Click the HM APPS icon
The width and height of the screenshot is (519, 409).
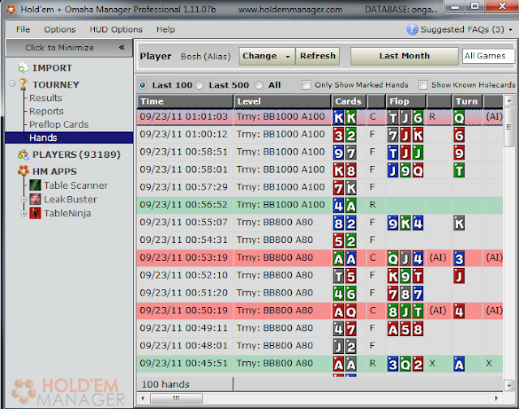tap(24, 171)
